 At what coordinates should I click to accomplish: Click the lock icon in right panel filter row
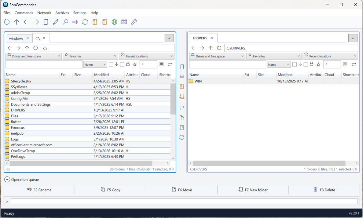point(311,64)
